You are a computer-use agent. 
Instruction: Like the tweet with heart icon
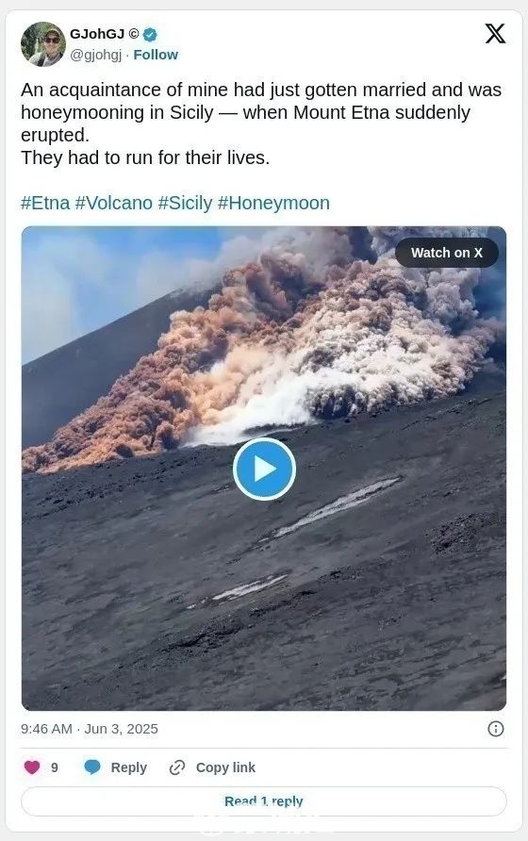tap(32, 767)
